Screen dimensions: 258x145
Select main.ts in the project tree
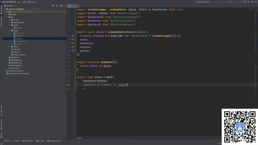tap(15, 52)
